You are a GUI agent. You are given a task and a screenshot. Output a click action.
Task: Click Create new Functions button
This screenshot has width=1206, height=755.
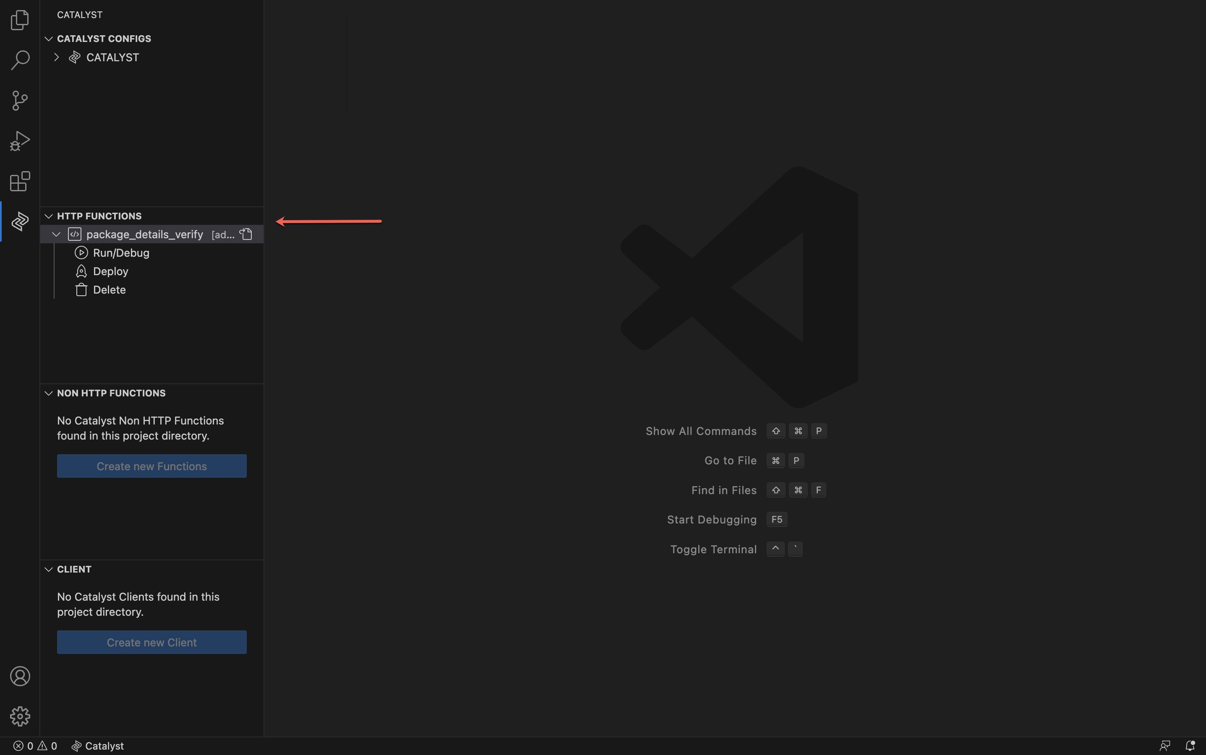(x=151, y=465)
